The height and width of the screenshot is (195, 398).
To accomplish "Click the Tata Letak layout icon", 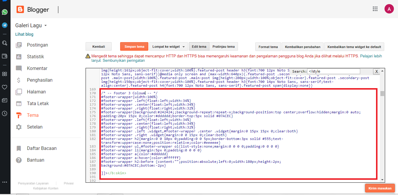I will pyautogui.click(x=19, y=103).
